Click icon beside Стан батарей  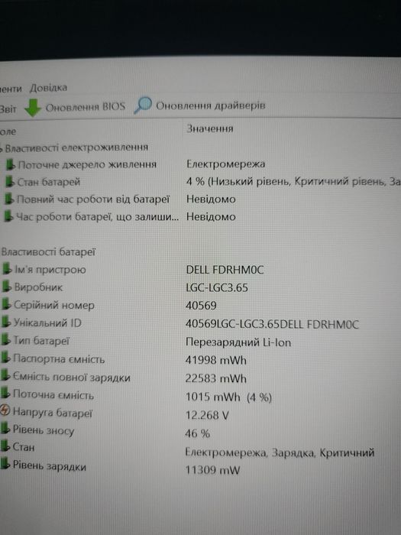click(x=10, y=182)
